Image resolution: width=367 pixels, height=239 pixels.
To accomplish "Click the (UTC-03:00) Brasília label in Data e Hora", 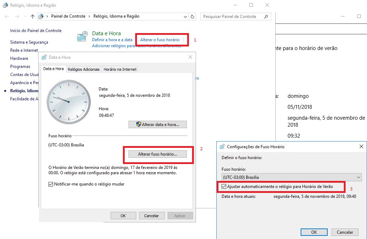I will click(66, 145).
